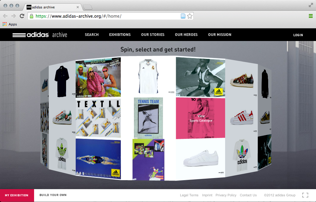This screenshot has height=202, width=316.
Task: View the pink Sports Catalogue tile
Action: click(201, 118)
